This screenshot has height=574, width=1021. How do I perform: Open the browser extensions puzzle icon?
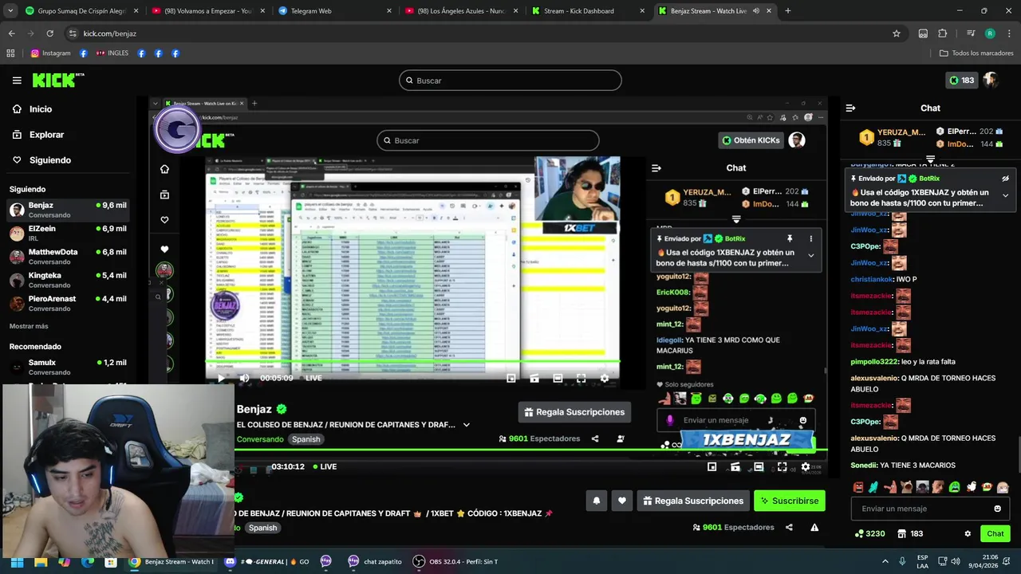[943, 33]
